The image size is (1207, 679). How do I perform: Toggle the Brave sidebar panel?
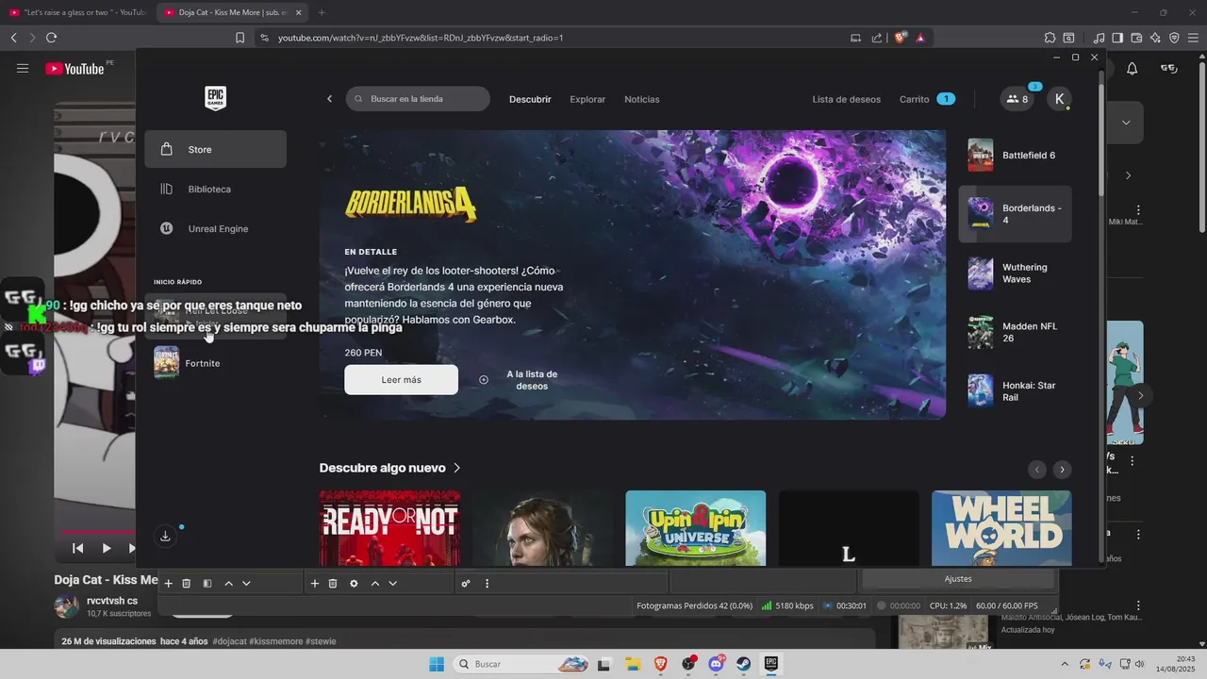pyautogui.click(x=1117, y=38)
